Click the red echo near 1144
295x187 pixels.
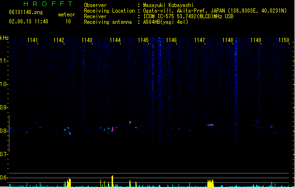113,129
